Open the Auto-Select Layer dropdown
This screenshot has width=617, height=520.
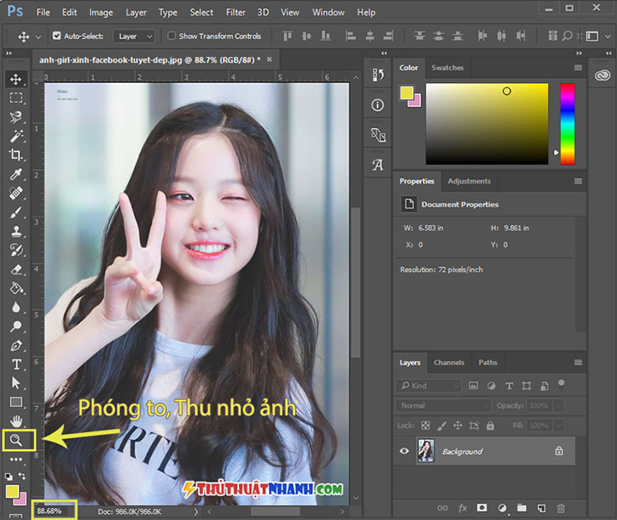click(x=134, y=36)
